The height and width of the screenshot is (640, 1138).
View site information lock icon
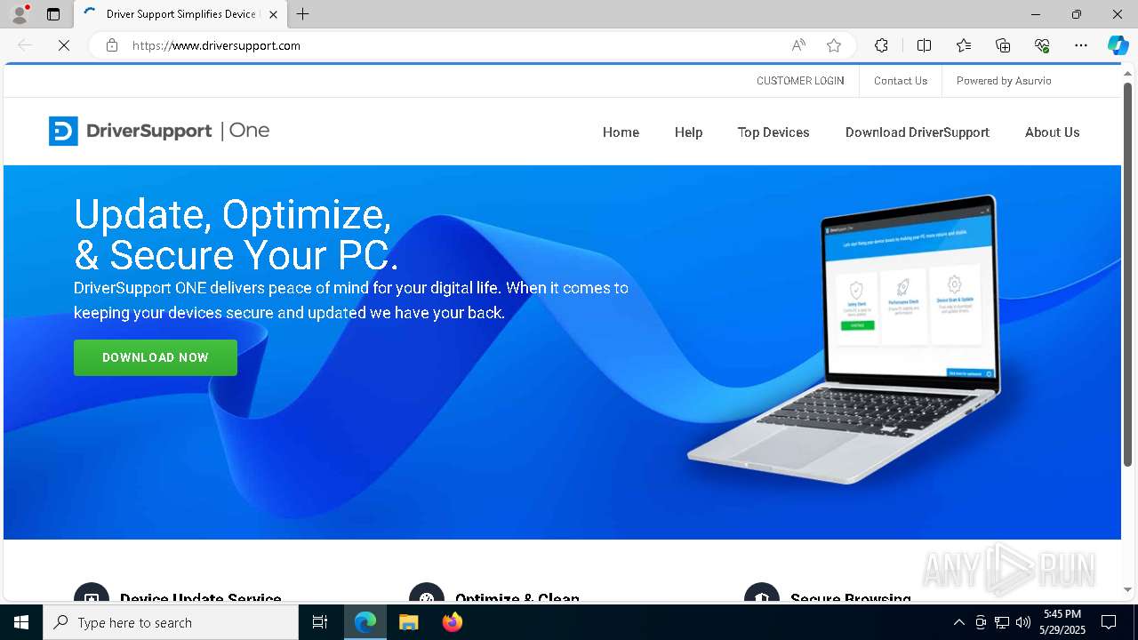pos(111,45)
